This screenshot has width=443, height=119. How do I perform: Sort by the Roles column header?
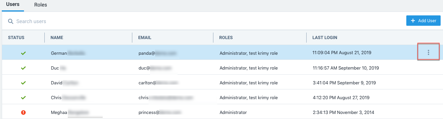coord(226,38)
